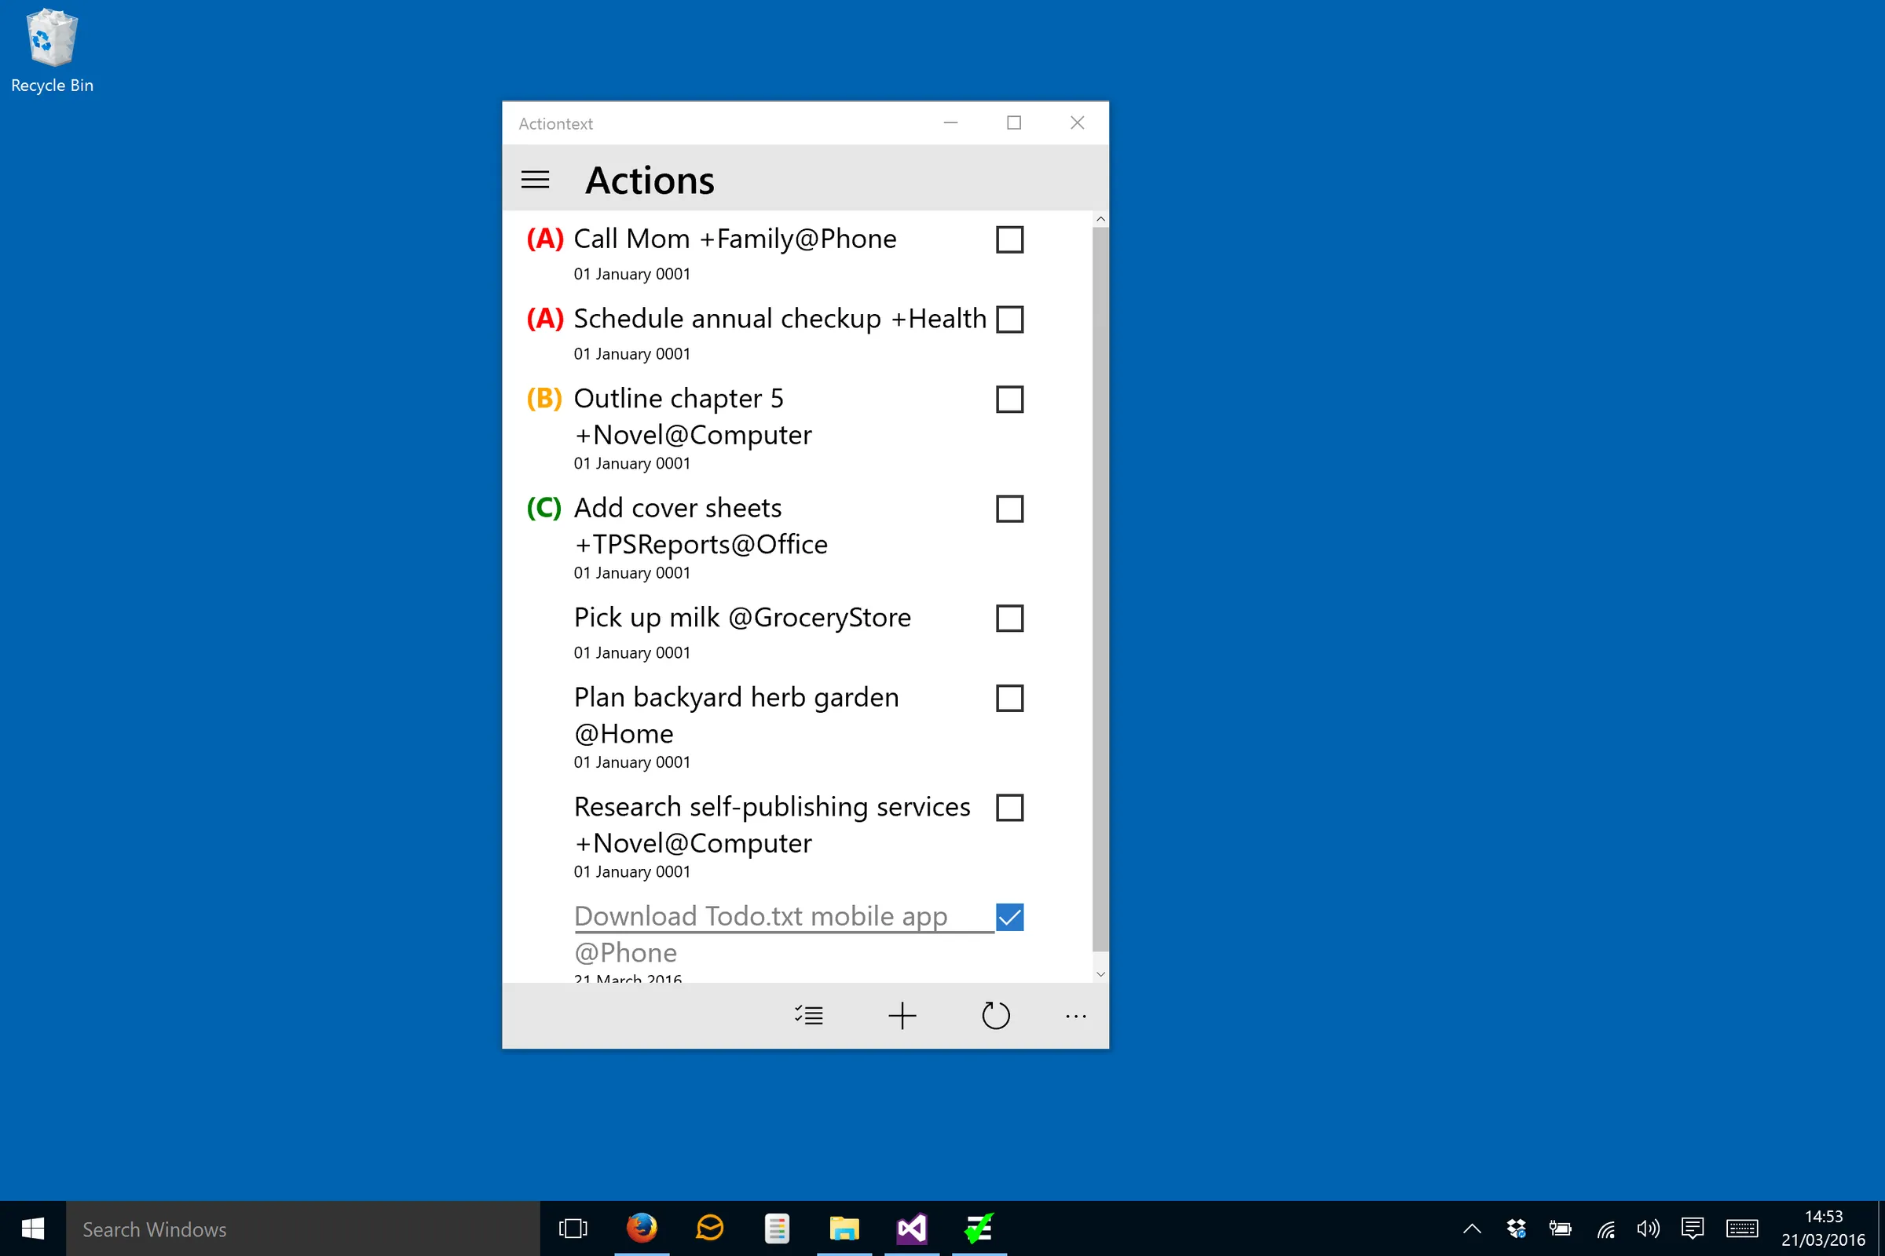
Task: Add a new task with the plus icon
Action: click(902, 1015)
